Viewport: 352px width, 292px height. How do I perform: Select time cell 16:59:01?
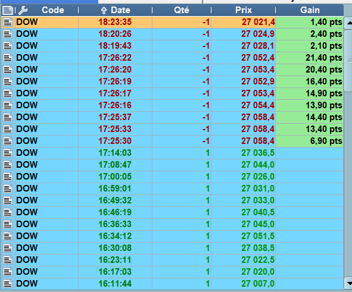(x=115, y=189)
